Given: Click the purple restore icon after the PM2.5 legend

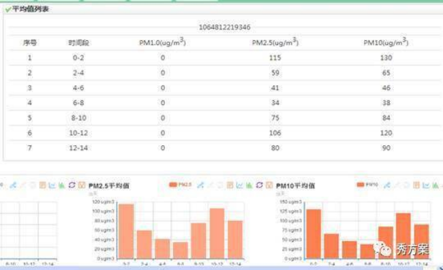Looking at the screenshot, I should click(x=259, y=185).
